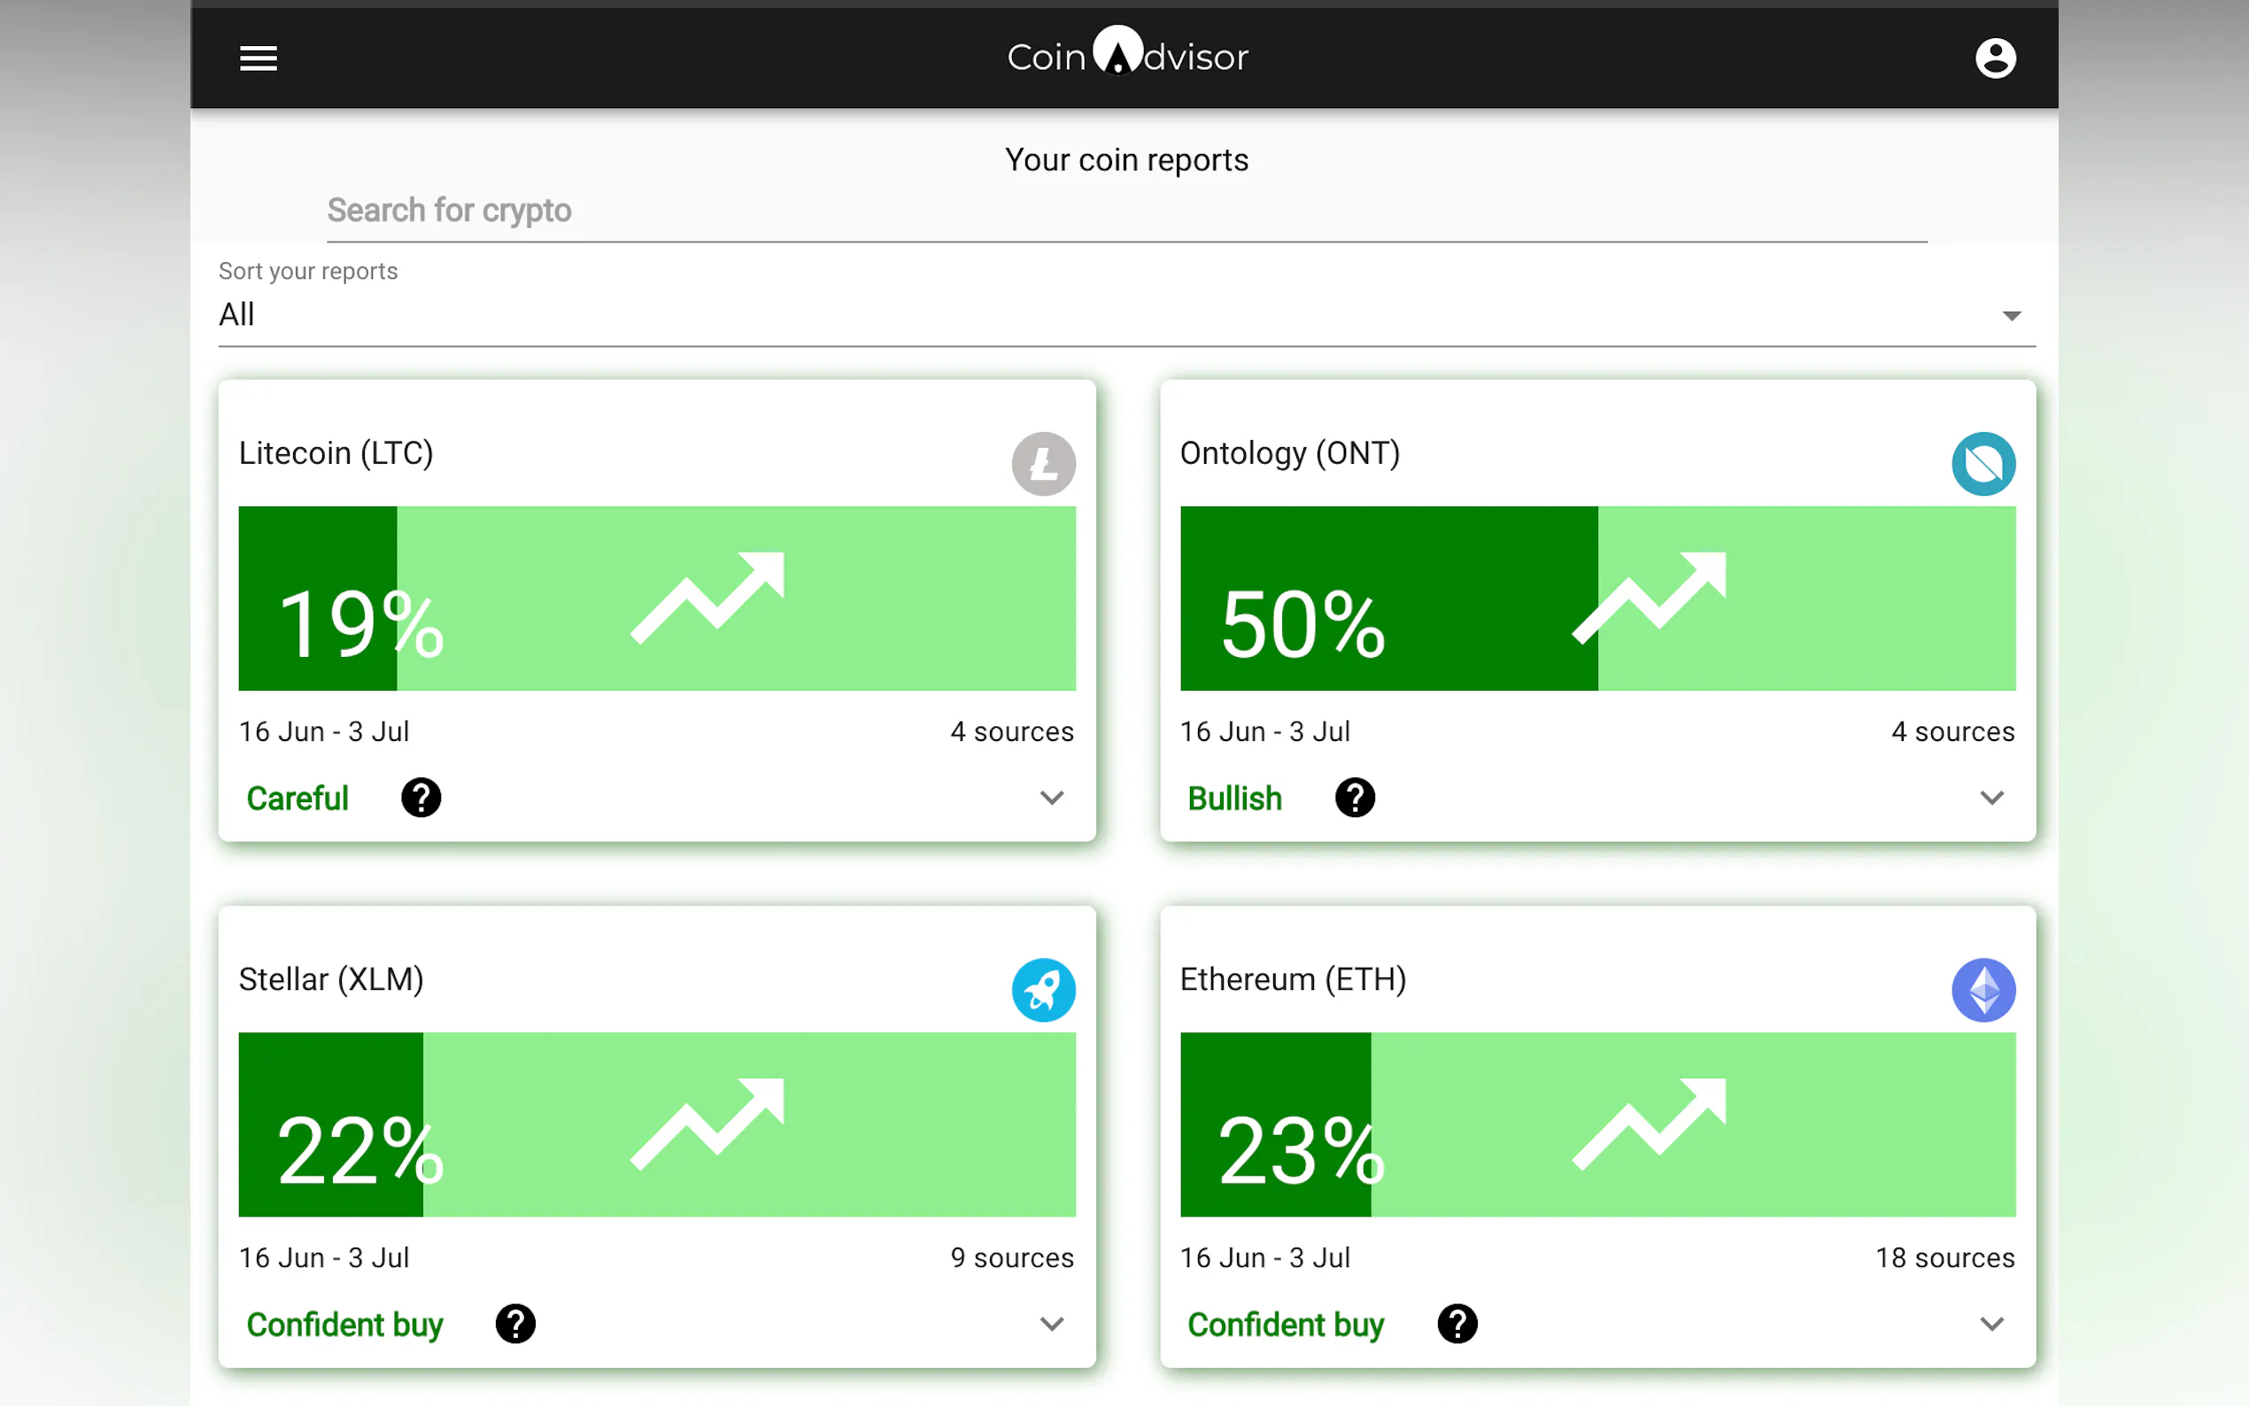
Task: Click the Your coin reports heading
Action: point(1126,160)
